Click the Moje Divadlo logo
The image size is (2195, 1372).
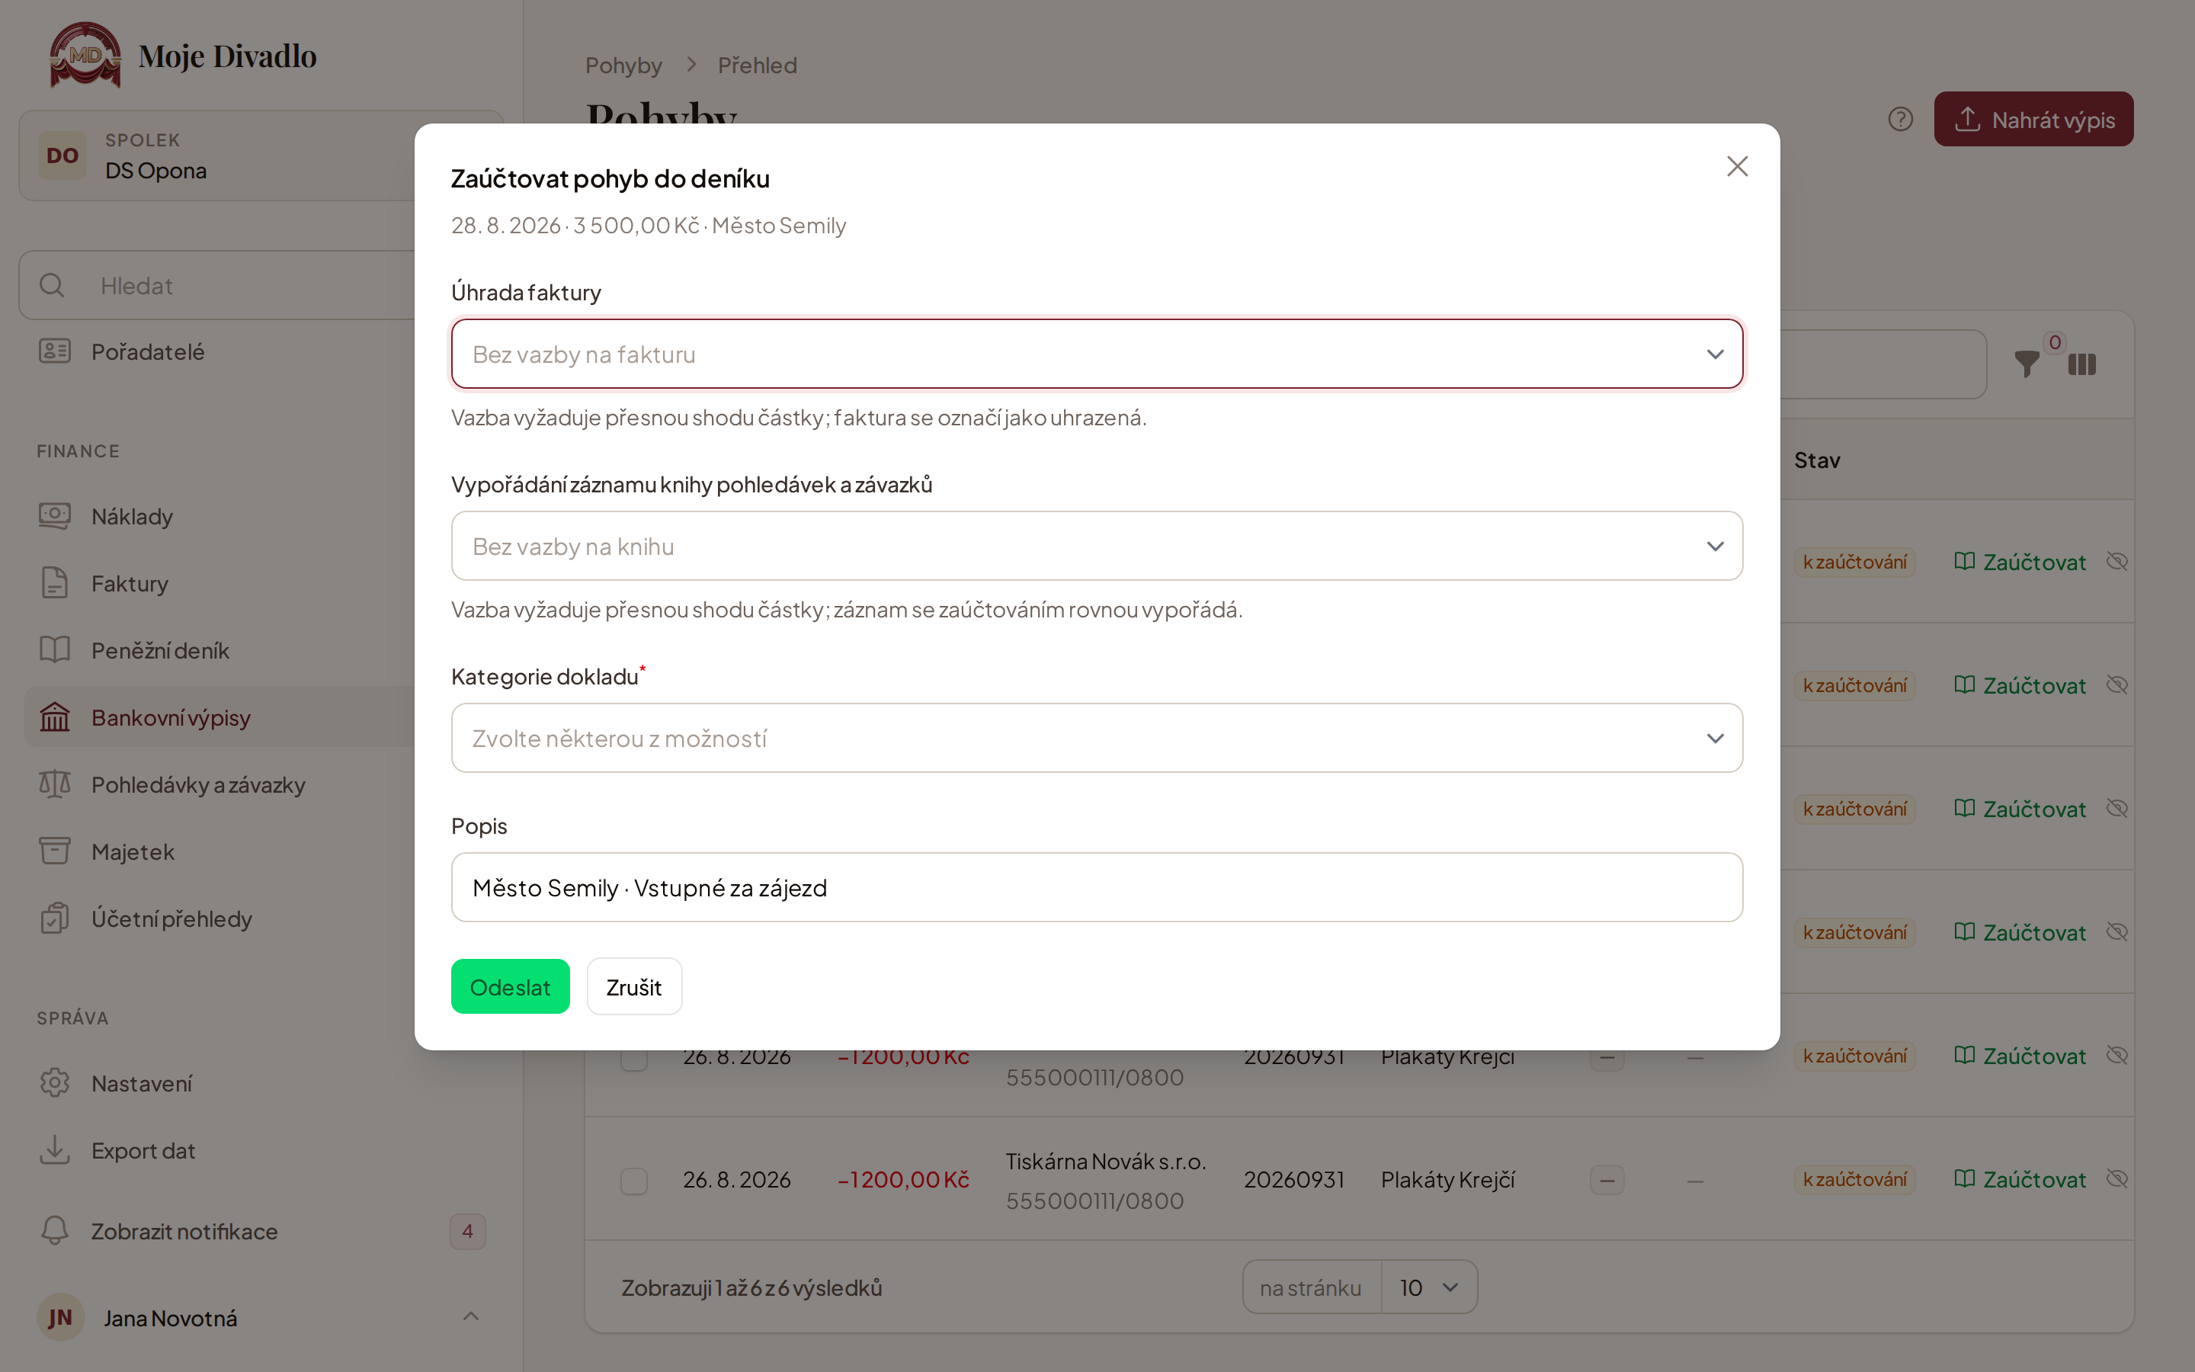coord(182,56)
